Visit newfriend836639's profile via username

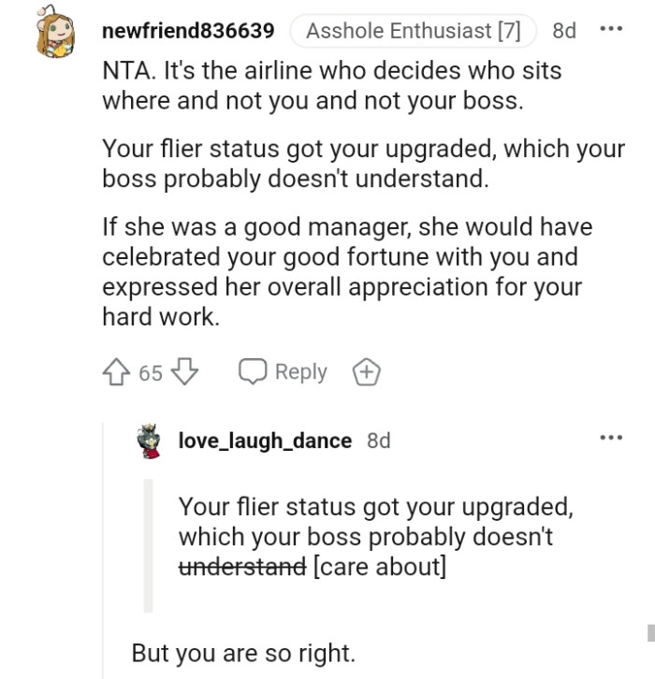[187, 31]
